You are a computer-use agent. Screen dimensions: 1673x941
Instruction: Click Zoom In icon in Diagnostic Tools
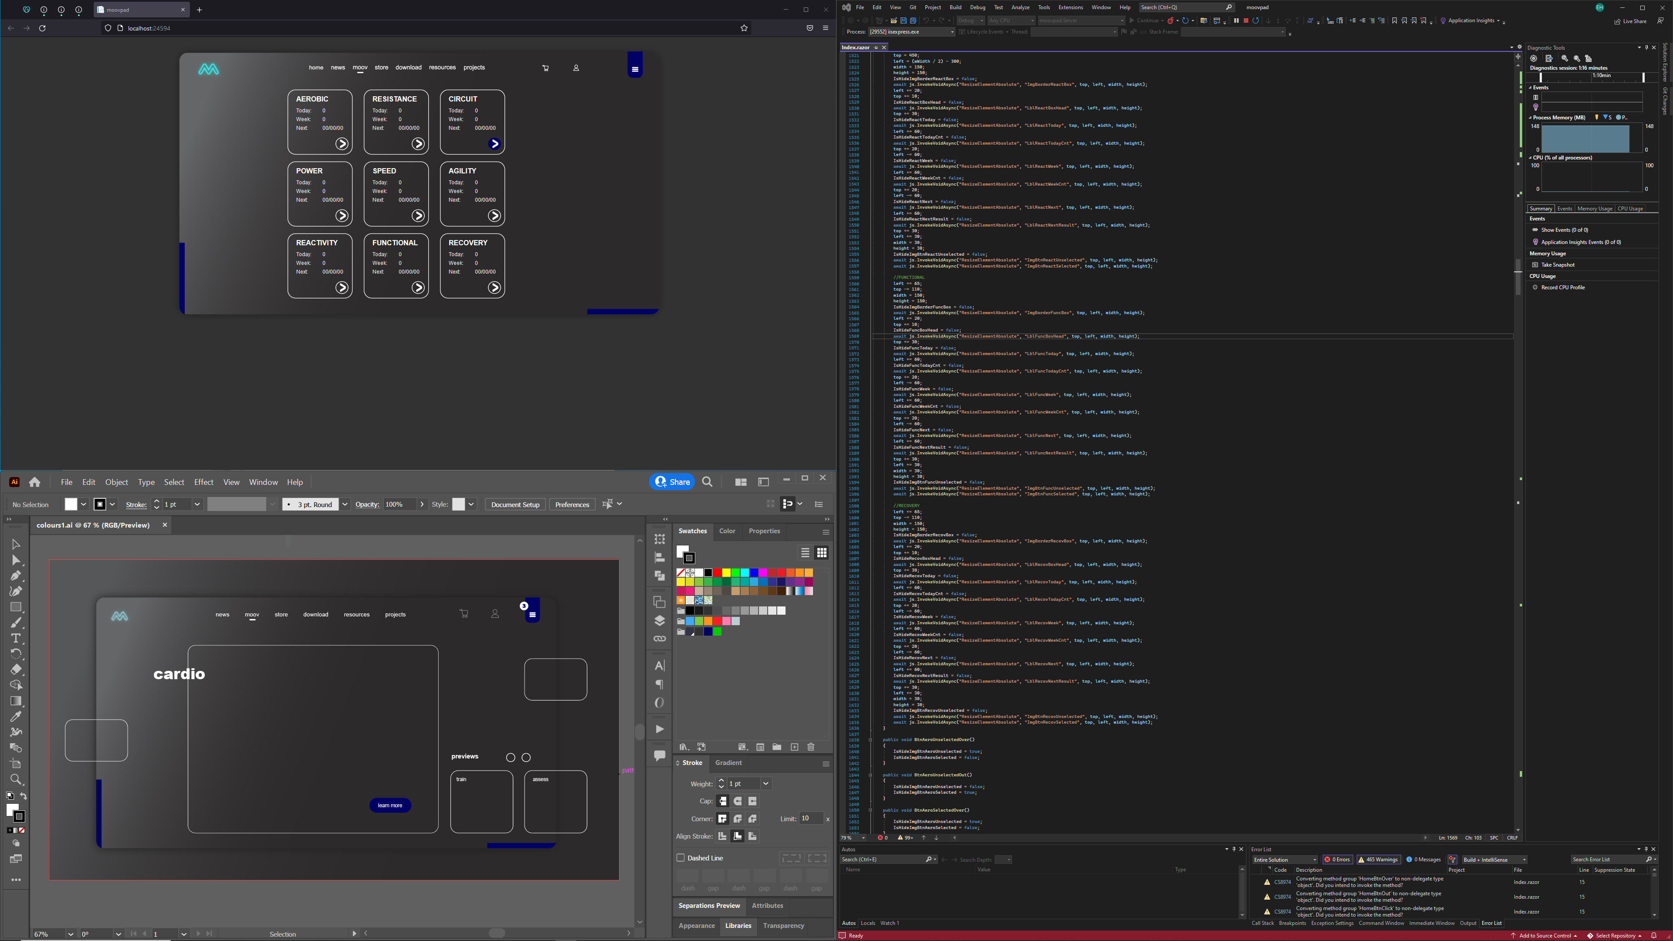pyautogui.click(x=1564, y=58)
